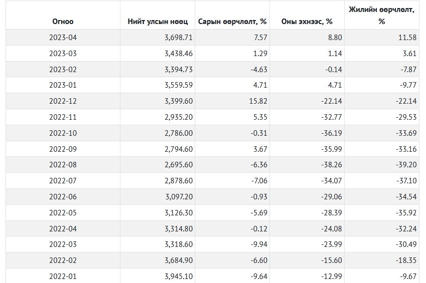The width and height of the screenshot is (426, 283).
Task: Click the 3,698.71 reserve value
Action: pos(178,38)
